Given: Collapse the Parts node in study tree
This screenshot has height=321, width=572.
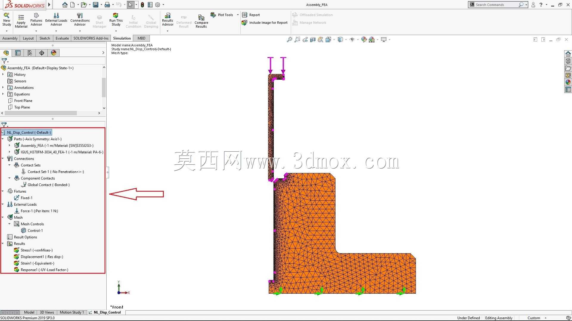Looking at the screenshot, I should click(3, 139).
